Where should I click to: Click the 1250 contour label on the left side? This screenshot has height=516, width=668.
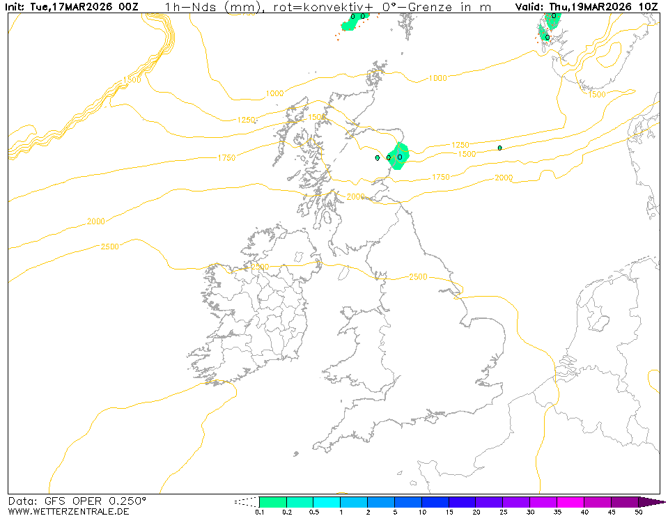tap(246, 120)
